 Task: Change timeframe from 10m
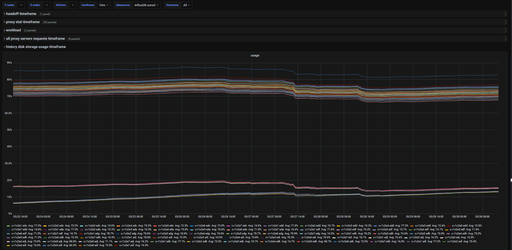pyautogui.click(x=104, y=5)
